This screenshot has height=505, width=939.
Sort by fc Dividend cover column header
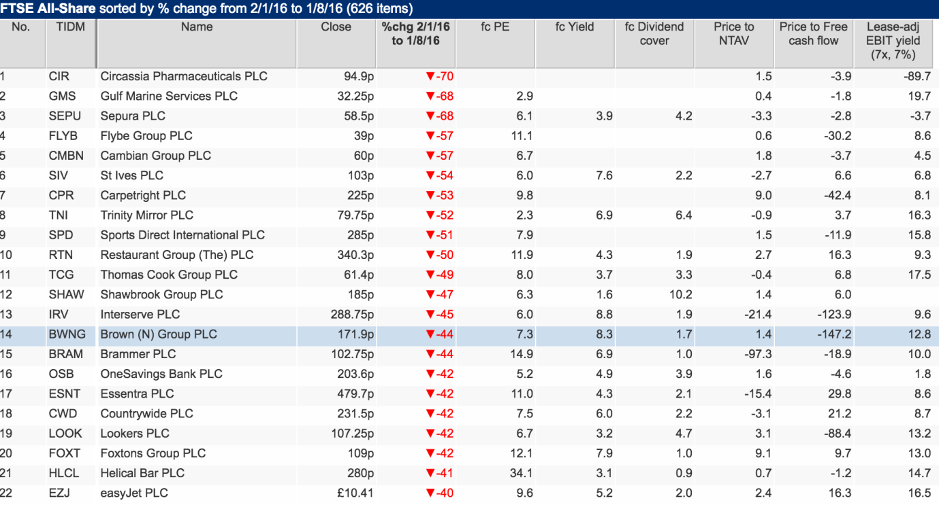[x=654, y=43]
